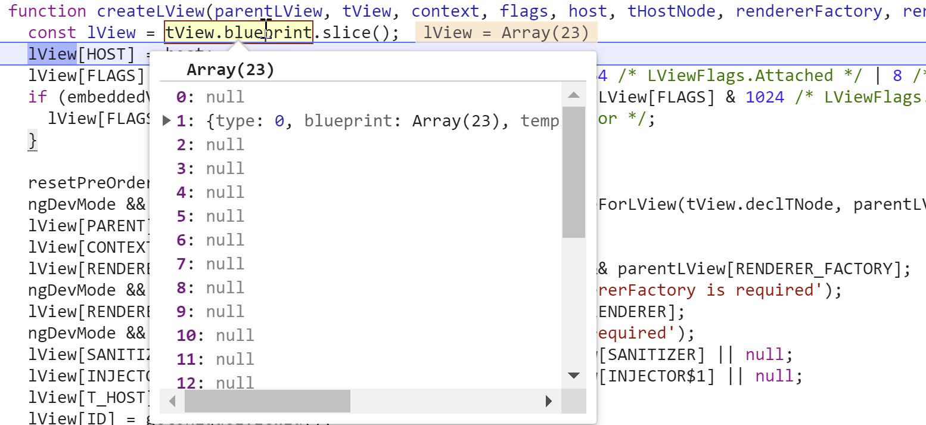The image size is (926, 425).
Task: Click 'lView[PARENT]' code line
Action: tap(88, 226)
